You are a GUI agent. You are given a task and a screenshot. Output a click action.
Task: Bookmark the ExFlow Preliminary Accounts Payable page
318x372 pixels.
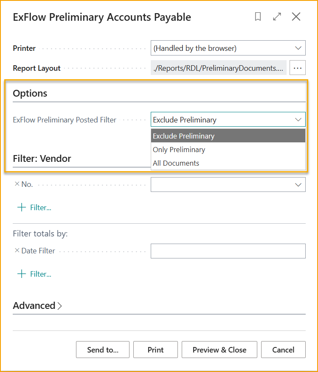coord(258,17)
